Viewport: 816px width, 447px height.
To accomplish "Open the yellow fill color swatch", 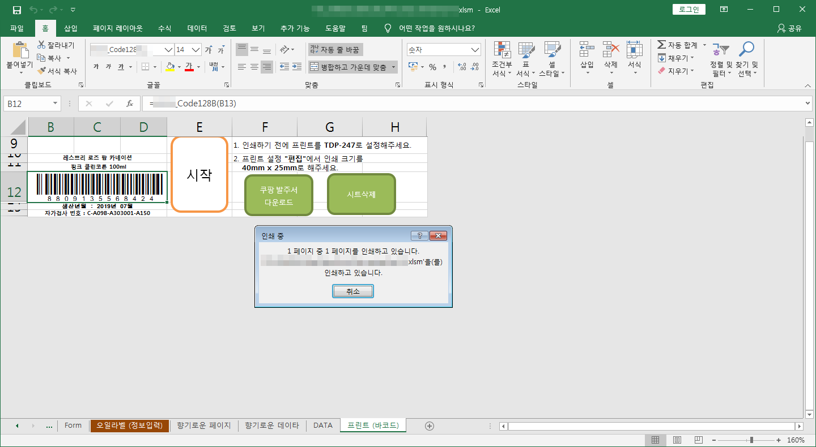I will pyautogui.click(x=170, y=67).
